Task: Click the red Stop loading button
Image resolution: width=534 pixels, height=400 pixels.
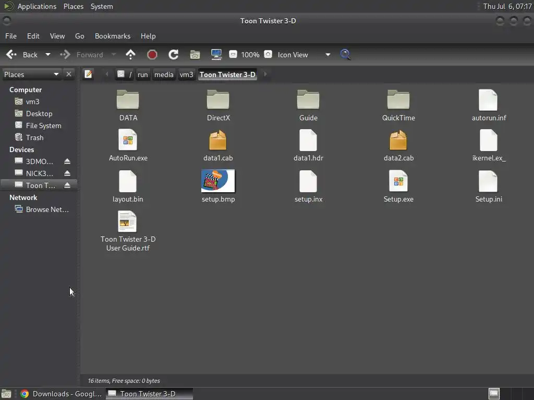Action: point(152,54)
